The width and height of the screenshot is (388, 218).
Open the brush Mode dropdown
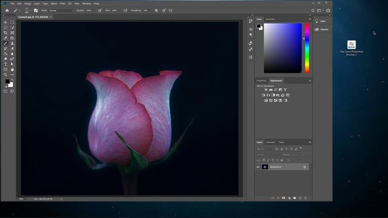[x=61, y=11]
